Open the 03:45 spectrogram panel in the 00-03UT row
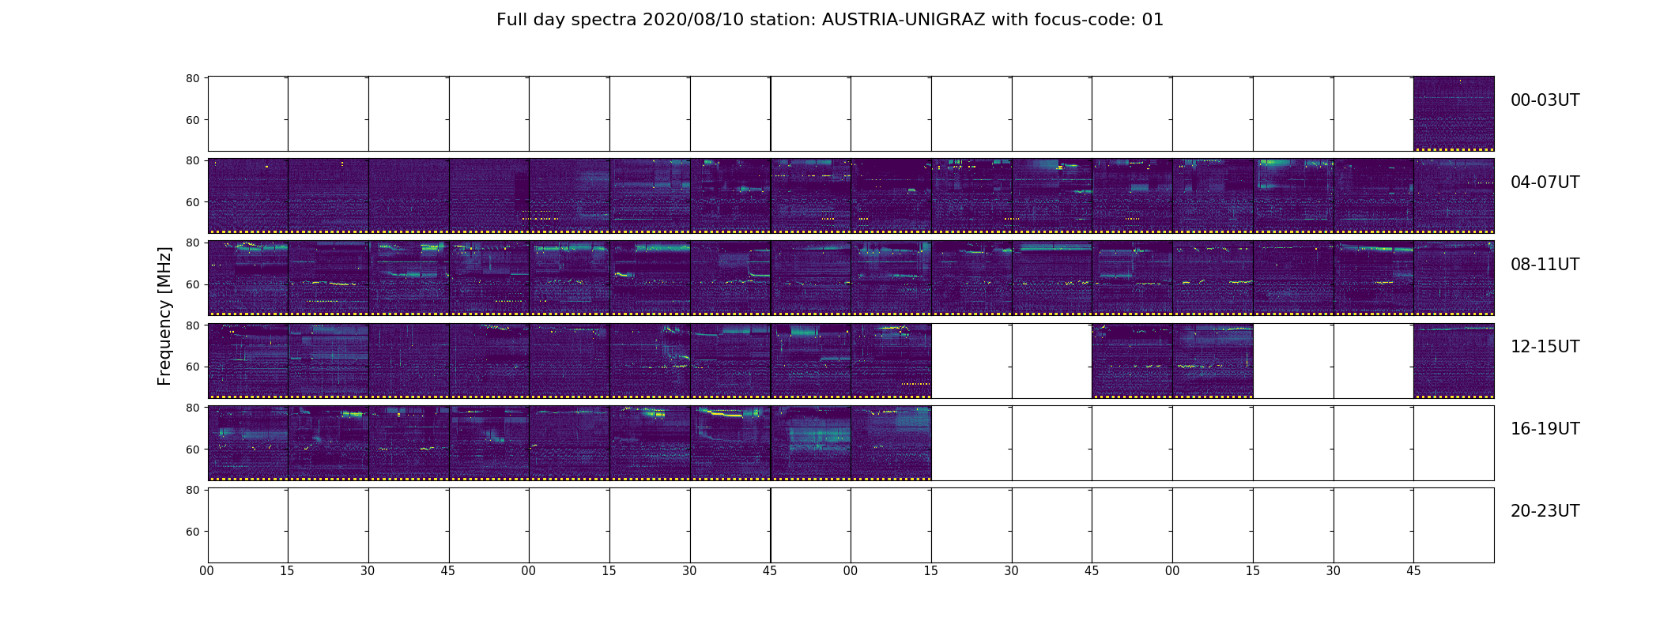The image size is (1660, 632). (x=1454, y=114)
